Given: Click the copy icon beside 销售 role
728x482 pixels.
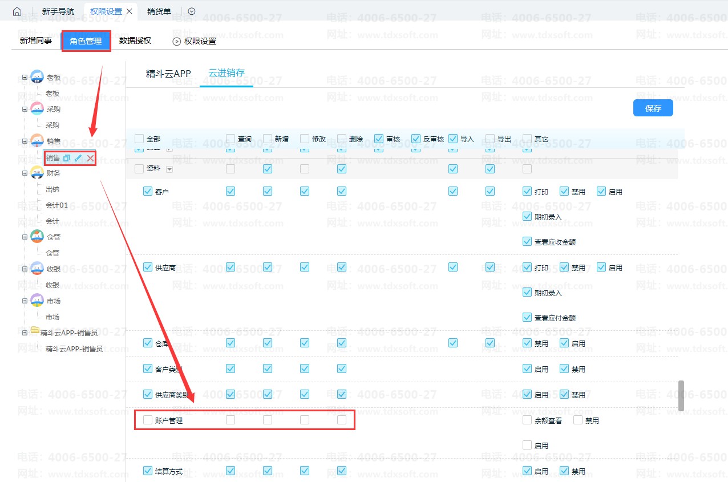Looking at the screenshot, I should tap(67, 158).
